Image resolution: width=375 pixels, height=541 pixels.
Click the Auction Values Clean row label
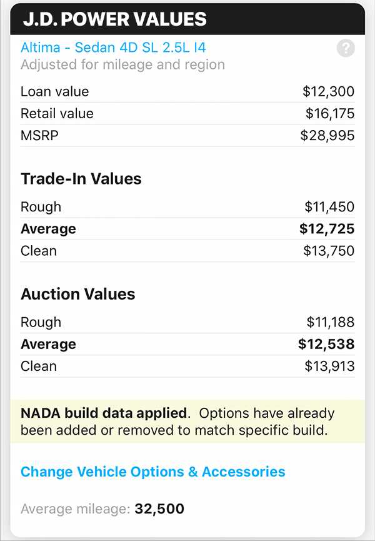[x=38, y=365]
